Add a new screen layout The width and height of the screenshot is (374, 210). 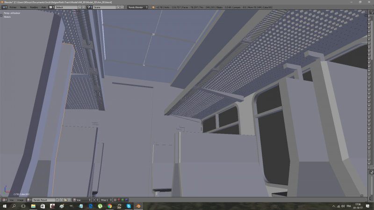click(80, 7)
